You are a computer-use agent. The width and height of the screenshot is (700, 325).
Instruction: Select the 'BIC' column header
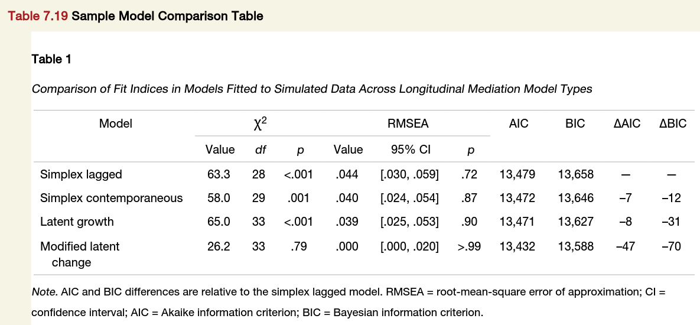pyautogui.click(x=575, y=123)
